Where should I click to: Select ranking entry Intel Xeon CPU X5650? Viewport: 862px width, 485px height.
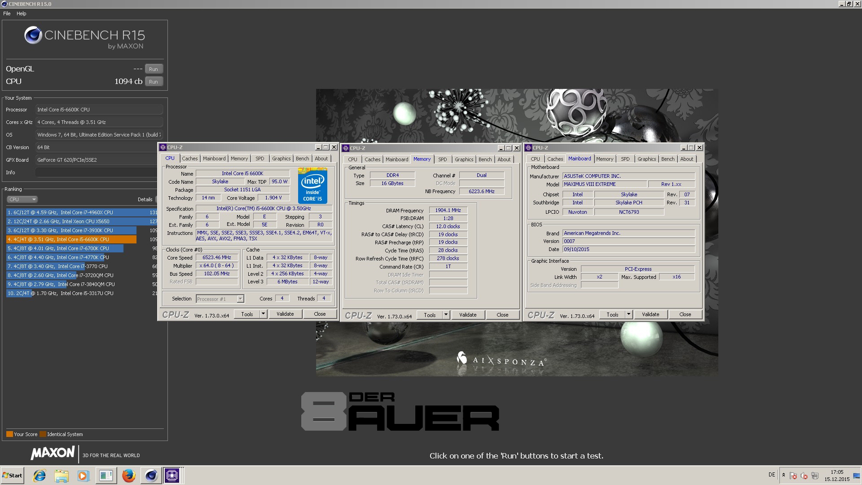tap(82, 221)
